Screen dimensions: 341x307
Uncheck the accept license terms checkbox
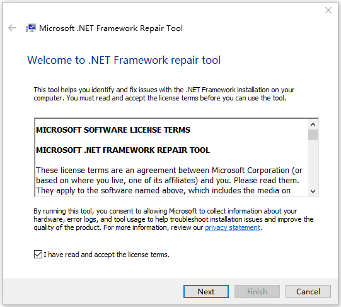[38, 255]
